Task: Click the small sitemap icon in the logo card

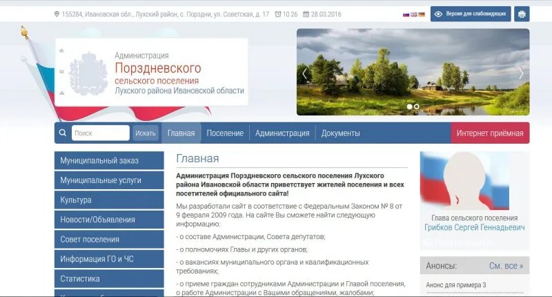Action: [x=61, y=93]
